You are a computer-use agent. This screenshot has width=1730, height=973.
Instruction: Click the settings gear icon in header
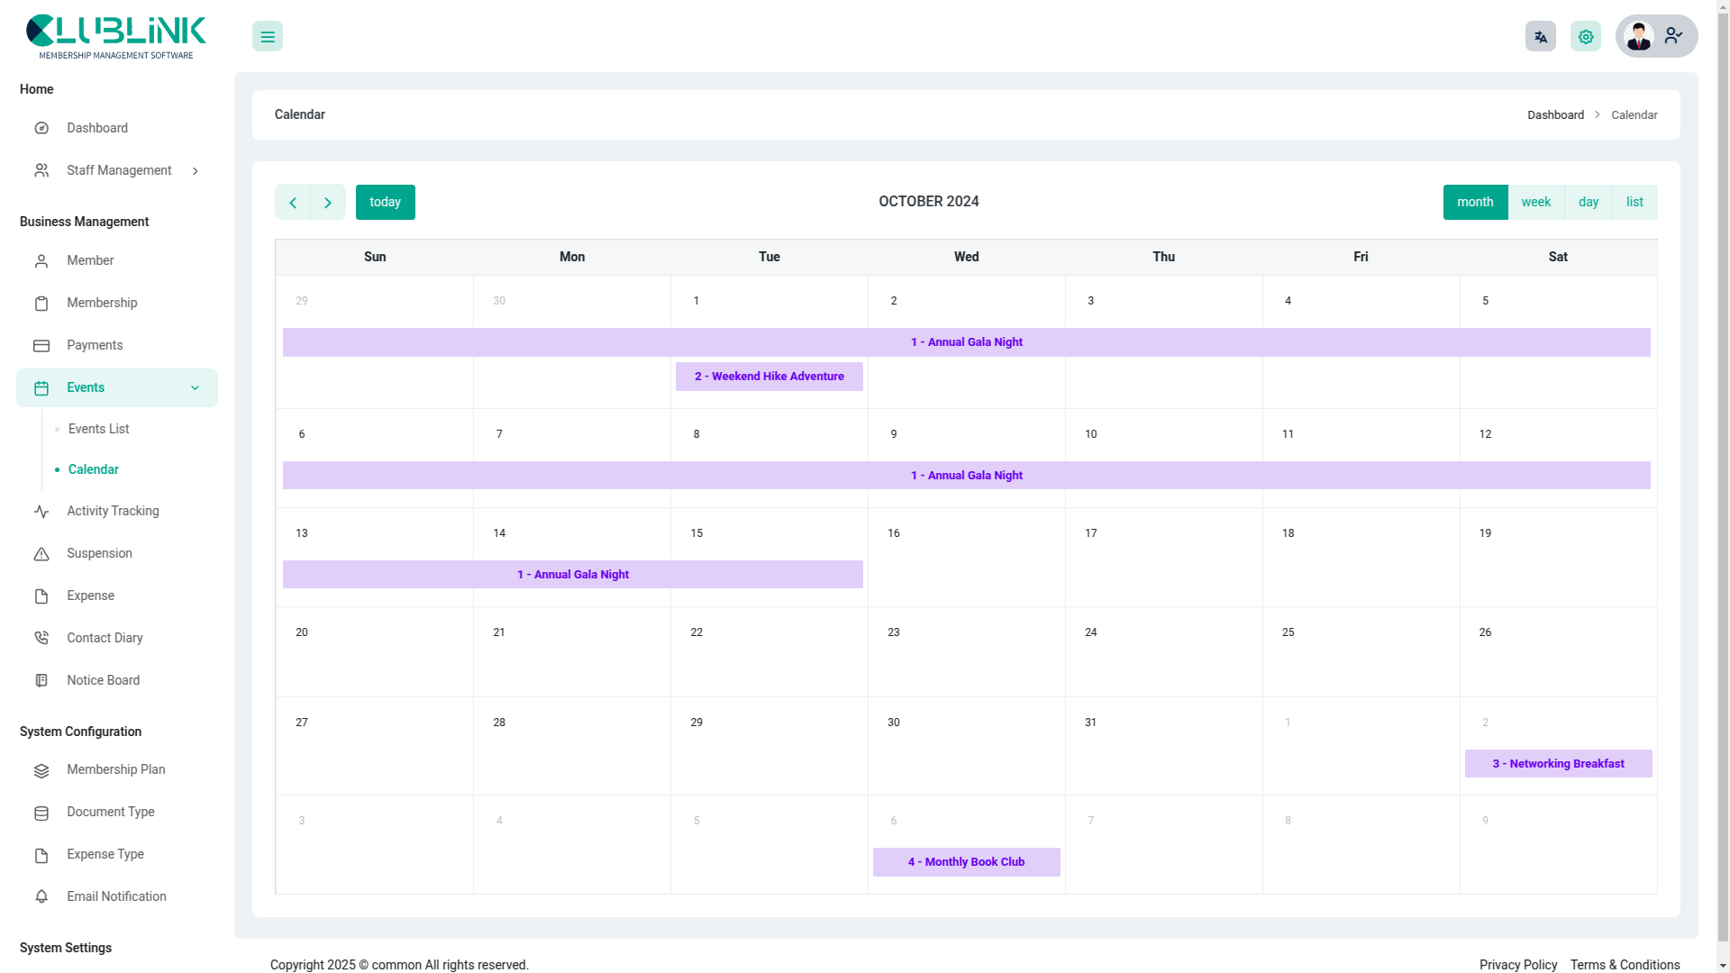1585,37
